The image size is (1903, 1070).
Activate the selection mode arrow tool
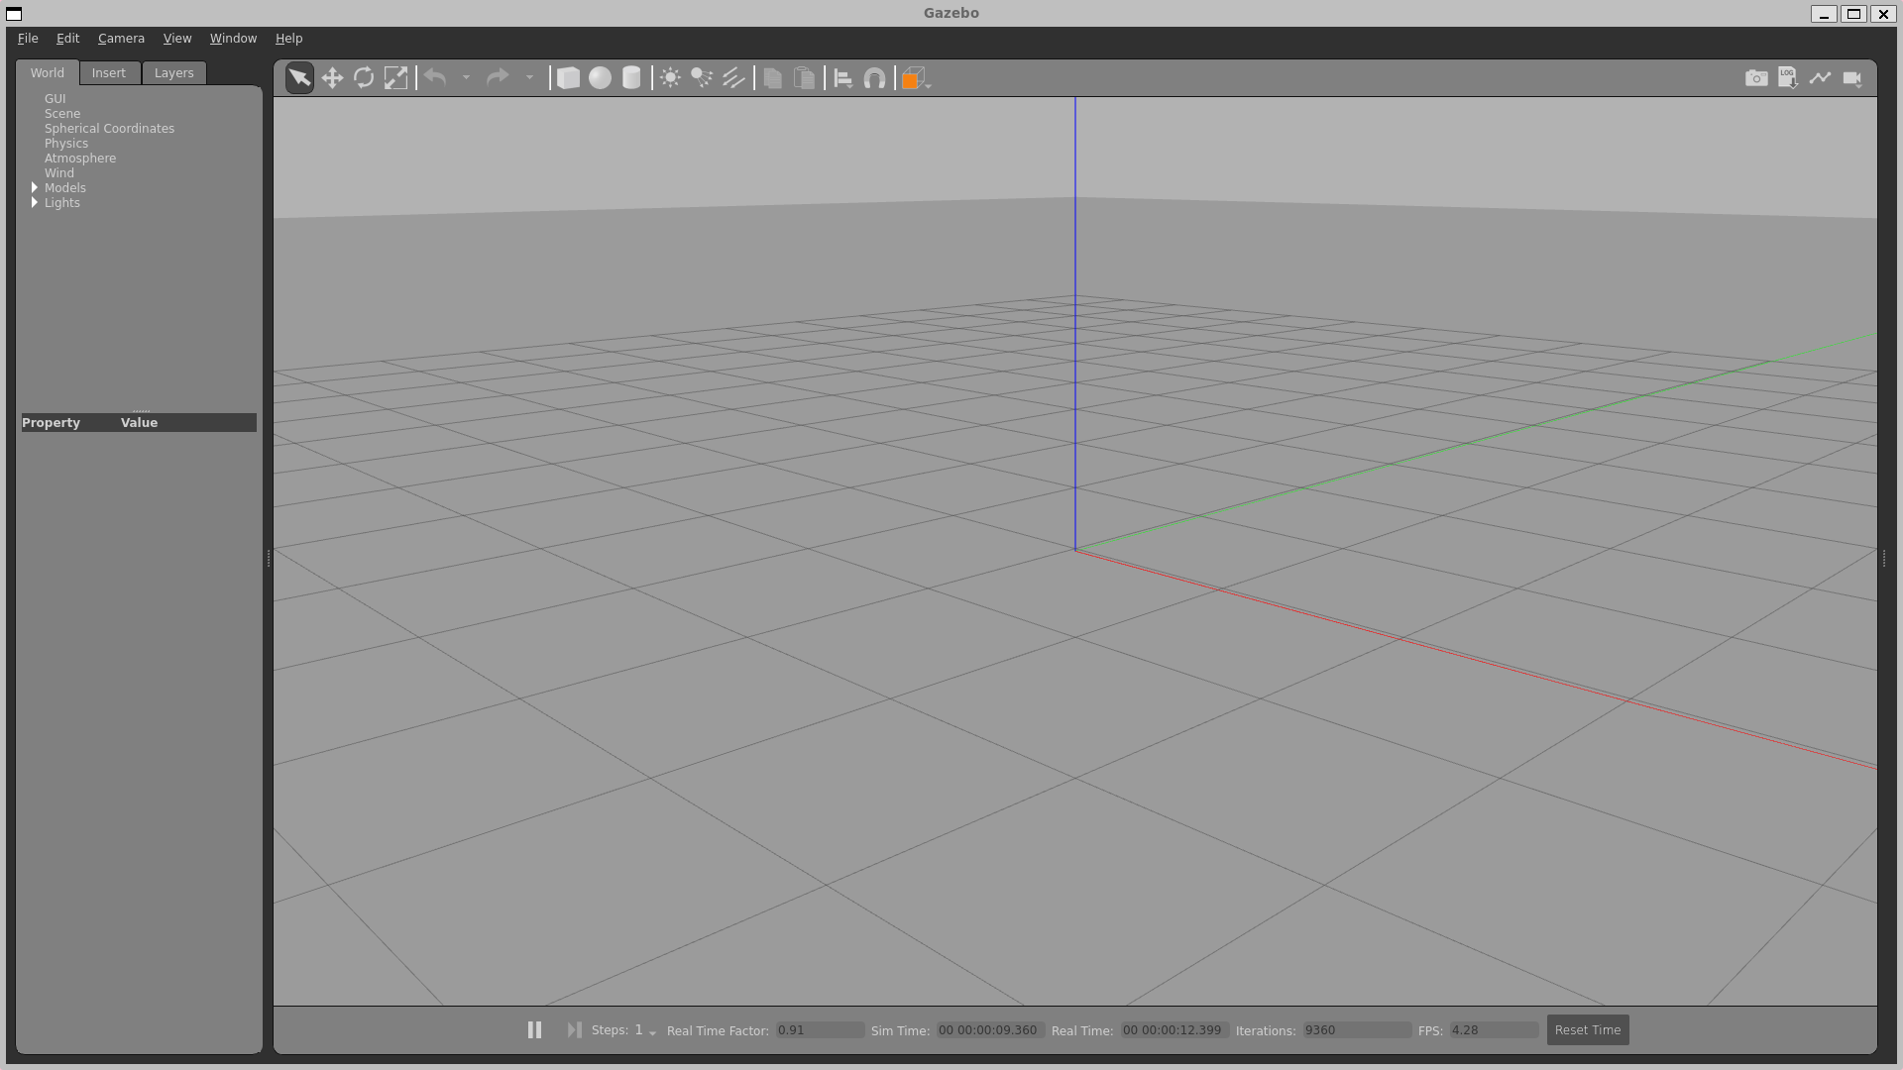coord(299,78)
